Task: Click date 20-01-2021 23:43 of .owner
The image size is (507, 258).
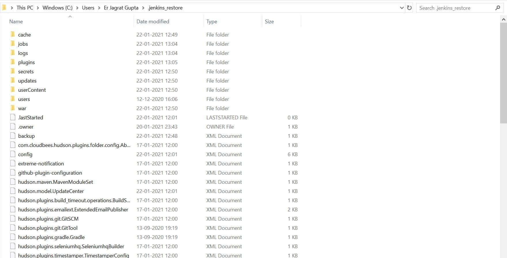Action: [x=157, y=127]
